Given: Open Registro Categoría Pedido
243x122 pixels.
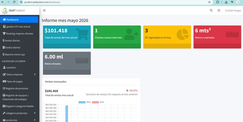Looking at the screenshot, I should (x=20, y=106).
